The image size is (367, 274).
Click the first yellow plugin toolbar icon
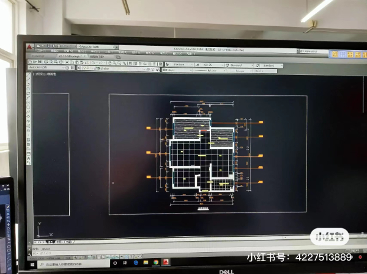pyautogui.click(x=335, y=54)
